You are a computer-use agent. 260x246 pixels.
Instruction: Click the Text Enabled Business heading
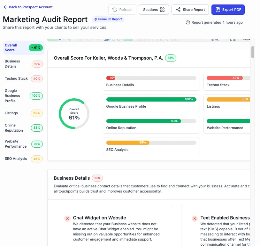225,218
